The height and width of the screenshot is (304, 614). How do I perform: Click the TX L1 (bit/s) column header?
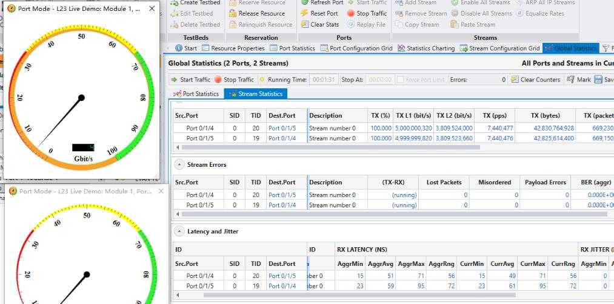pos(413,115)
